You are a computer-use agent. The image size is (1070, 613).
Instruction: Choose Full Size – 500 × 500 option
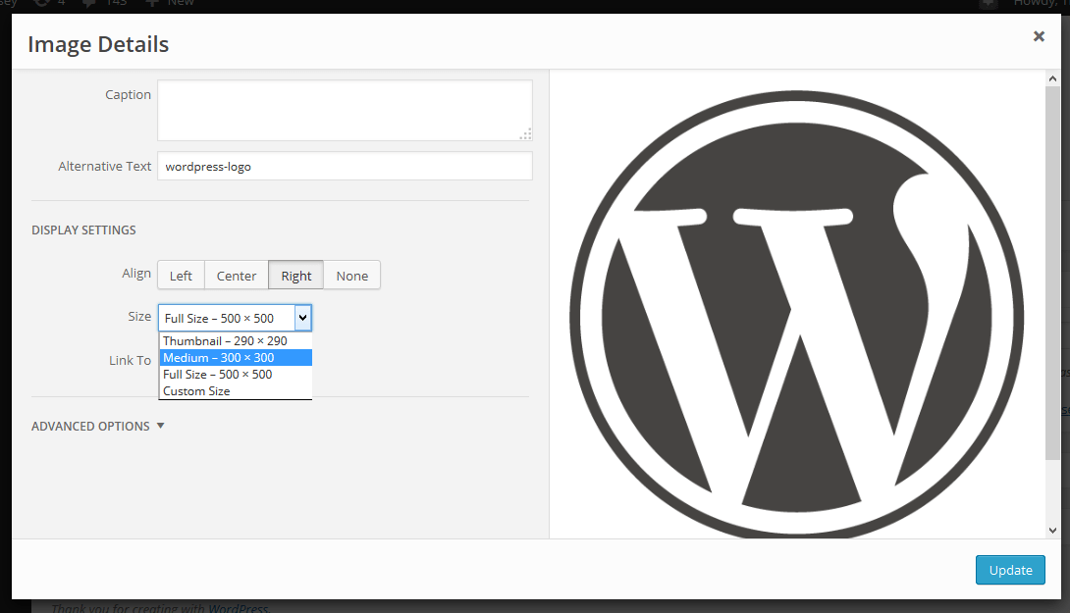pyautogui.click(x=236, y=375)
